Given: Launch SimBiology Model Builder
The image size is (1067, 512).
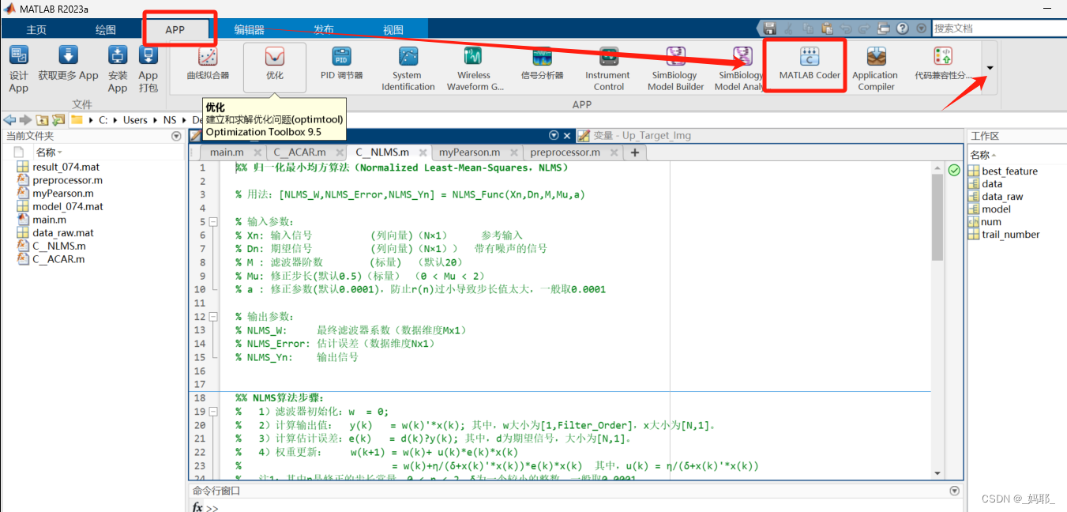Looking at the screenshot, I should (x=675, y=69).
